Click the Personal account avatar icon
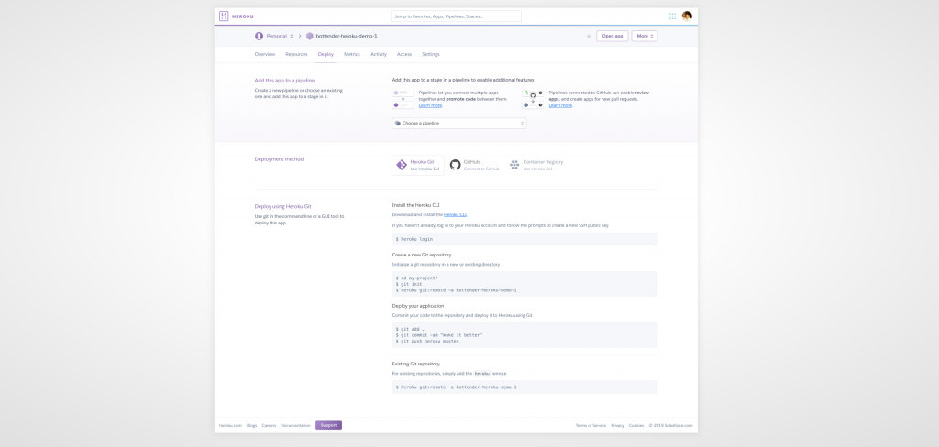The height and width of the screenshot is (447, 939). pos(259,36)
